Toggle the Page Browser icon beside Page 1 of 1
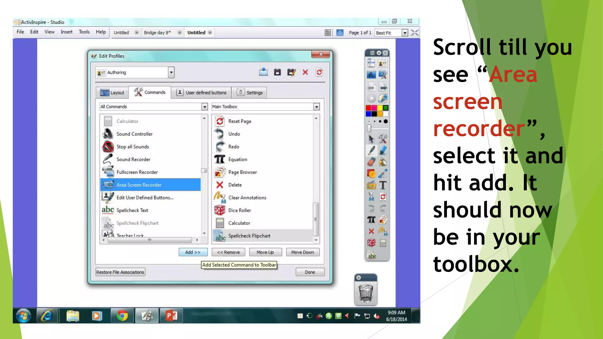Image resolution: width=603 pixels, height=339 pixels. (328, 33)
